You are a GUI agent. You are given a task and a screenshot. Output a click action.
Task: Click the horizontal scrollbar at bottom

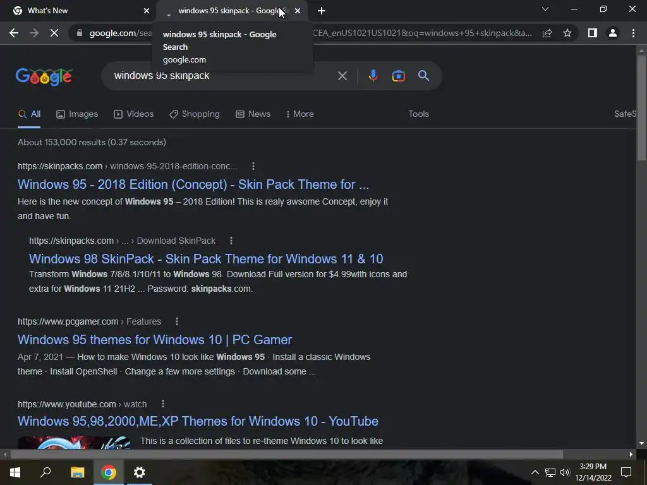pos(287,455)
